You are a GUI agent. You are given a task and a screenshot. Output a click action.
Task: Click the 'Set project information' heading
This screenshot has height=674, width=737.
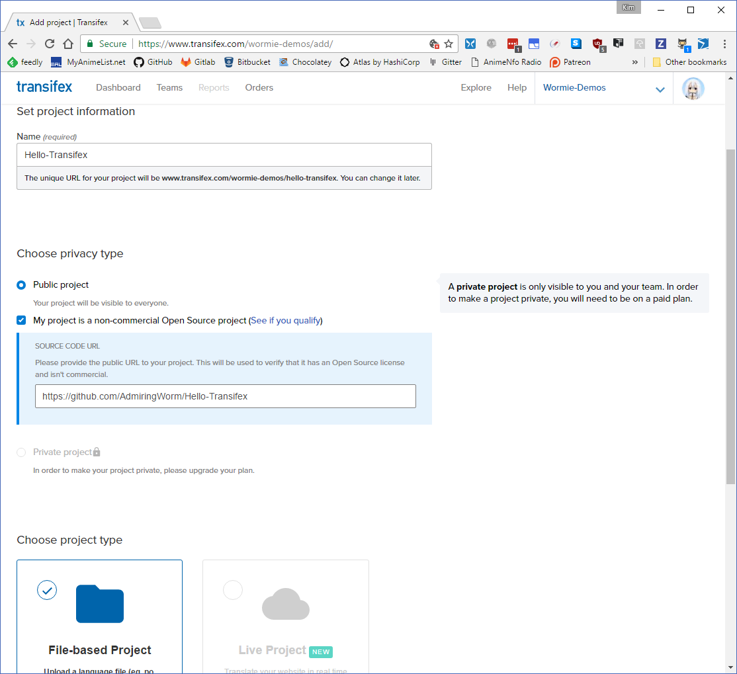[75, 111]
